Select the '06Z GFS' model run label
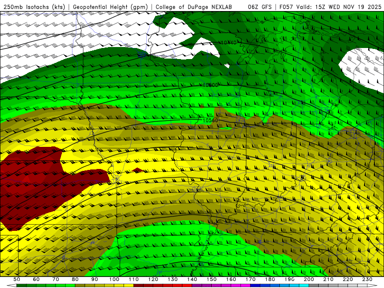The image size is (384, 288). pyautogui.click(x=260, y=7)
